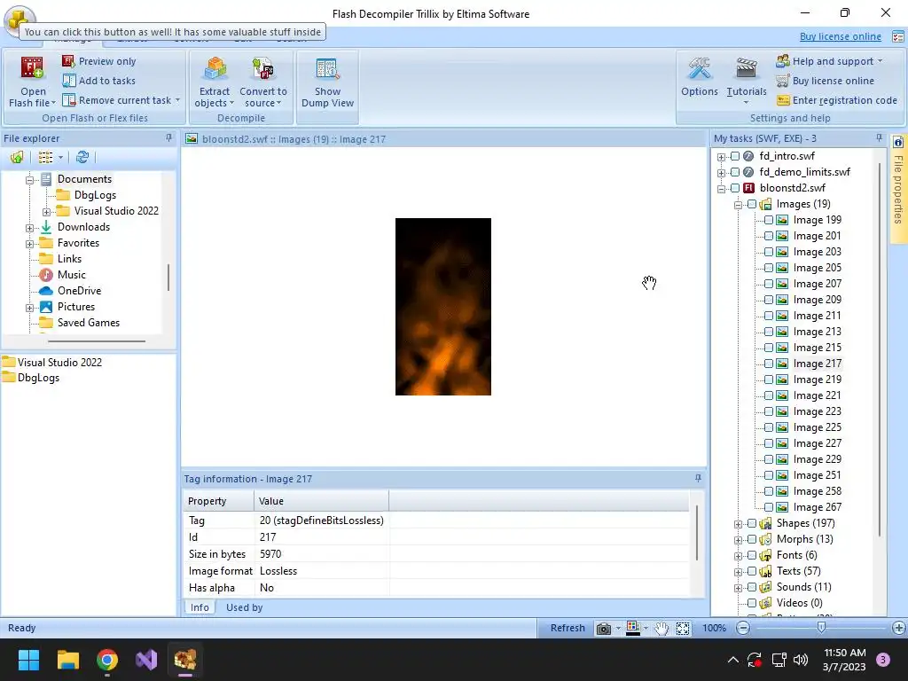Open Windows Start menu

coord(28,660)
